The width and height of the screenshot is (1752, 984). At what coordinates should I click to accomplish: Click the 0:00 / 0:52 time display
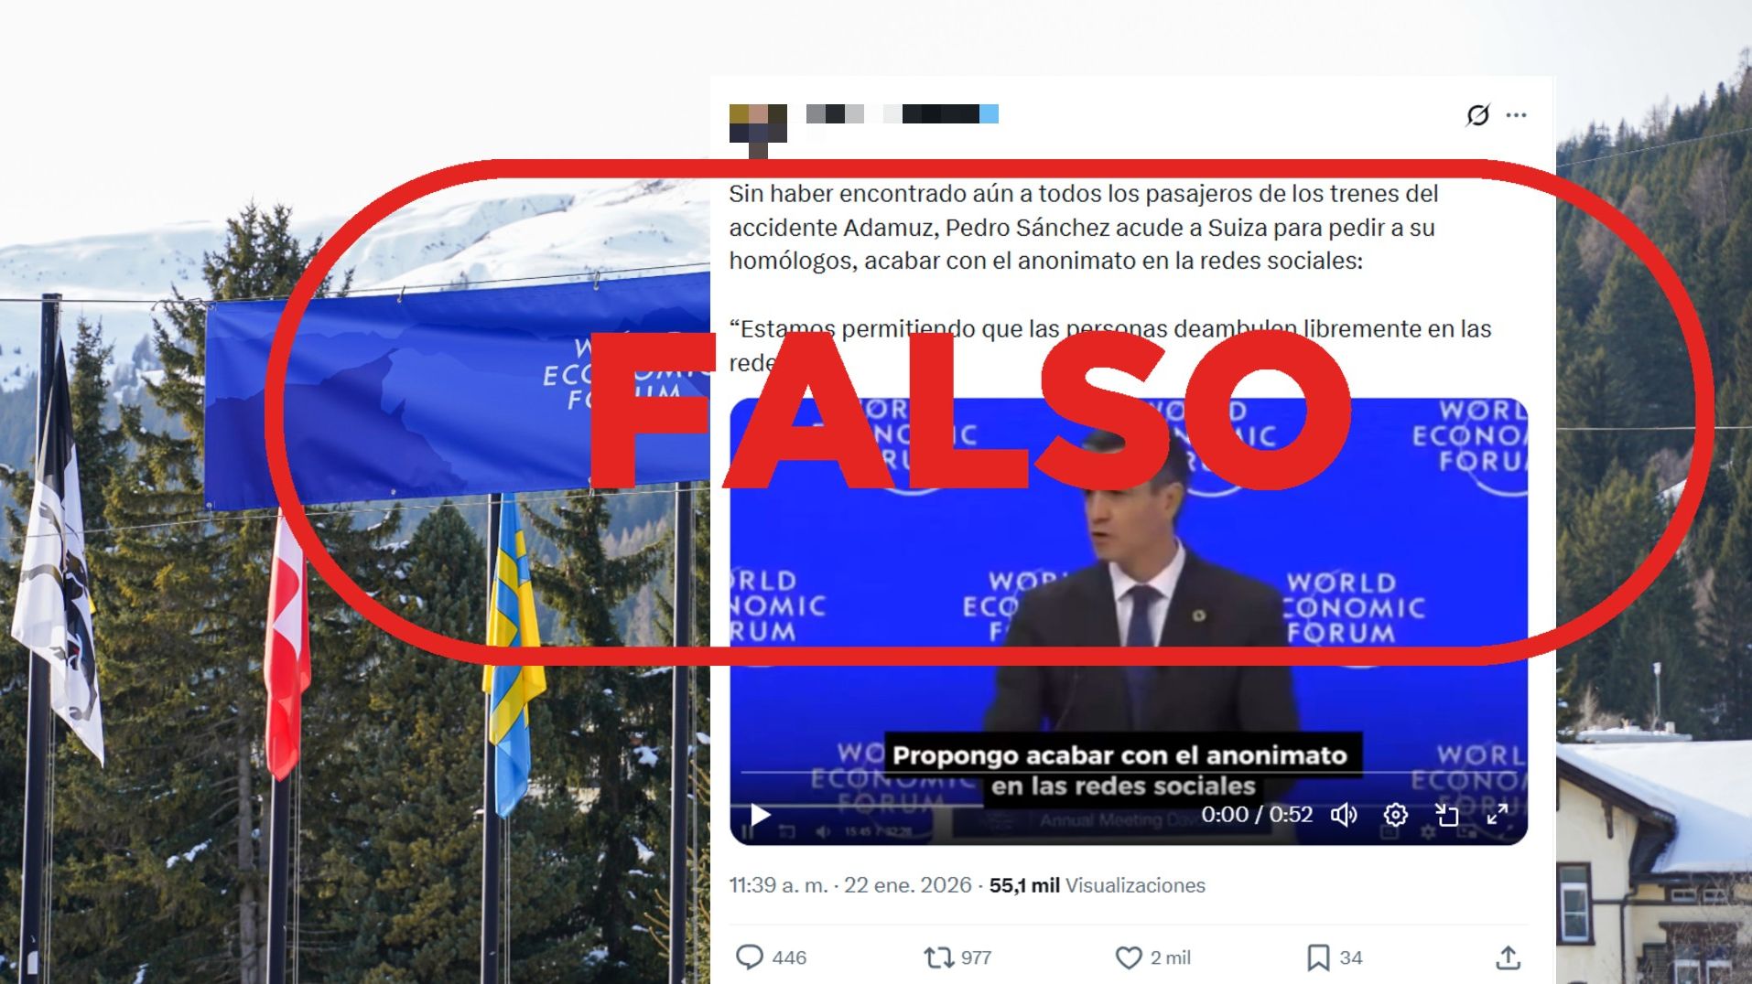click(x=1256, y=814)
